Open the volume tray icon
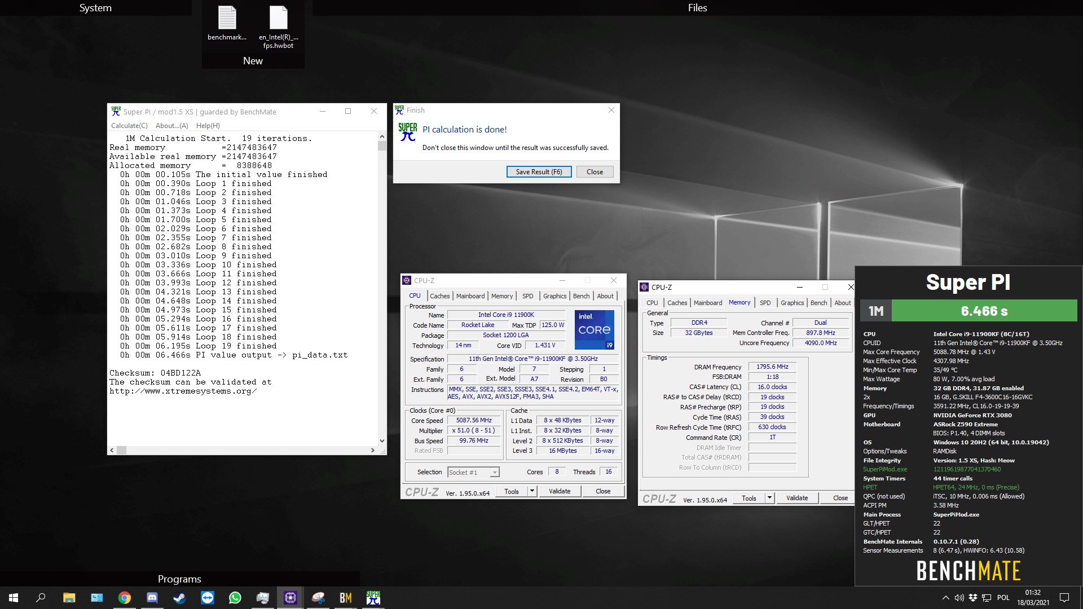The width and height of the screenshot is (1083, 609). point(959,598)
